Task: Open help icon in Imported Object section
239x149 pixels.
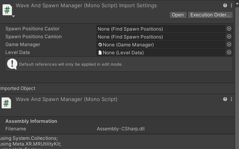Action: (x=225, y=99)
